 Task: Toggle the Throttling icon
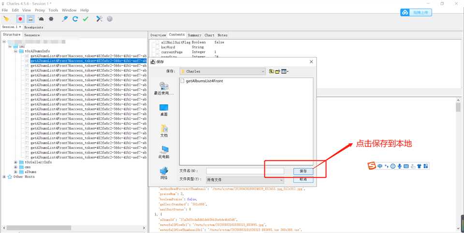tap(41, 19)
